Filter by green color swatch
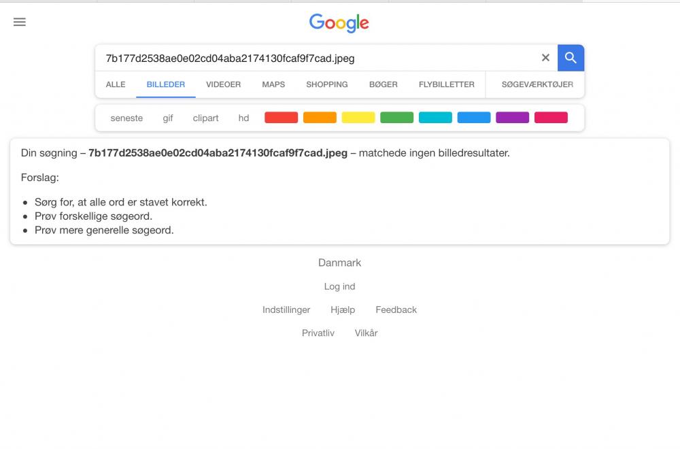 [x=397, y=118]
